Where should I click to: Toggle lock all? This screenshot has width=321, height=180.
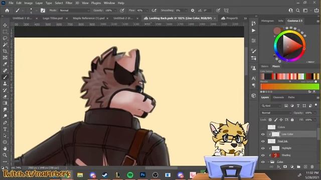click(x=292, y=120)
